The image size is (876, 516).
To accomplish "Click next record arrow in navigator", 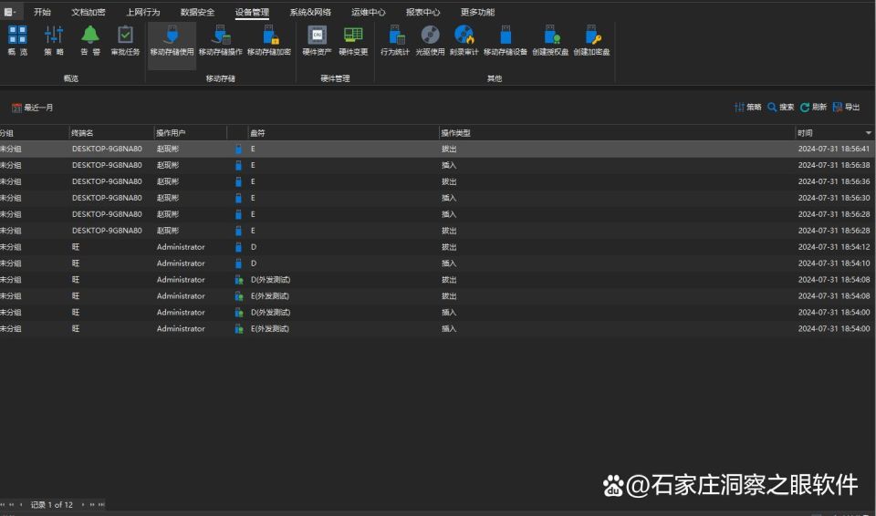I will (83, 504).
